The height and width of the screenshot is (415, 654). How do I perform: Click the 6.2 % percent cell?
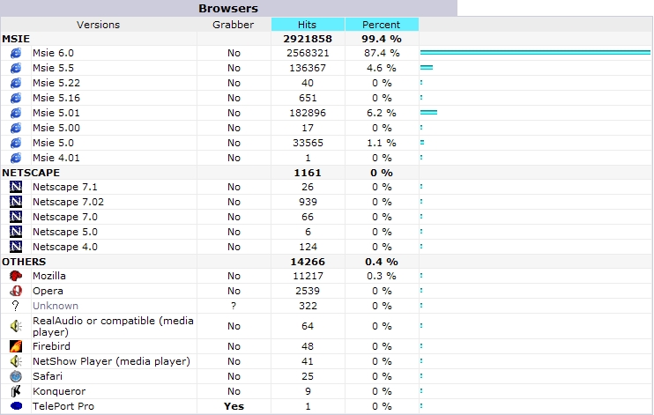pos(382,113)
